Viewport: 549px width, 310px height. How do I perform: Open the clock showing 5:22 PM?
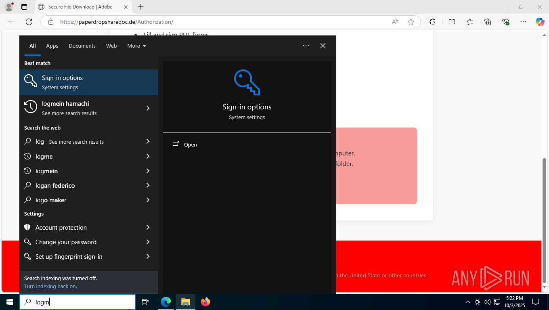click(514, 302)
